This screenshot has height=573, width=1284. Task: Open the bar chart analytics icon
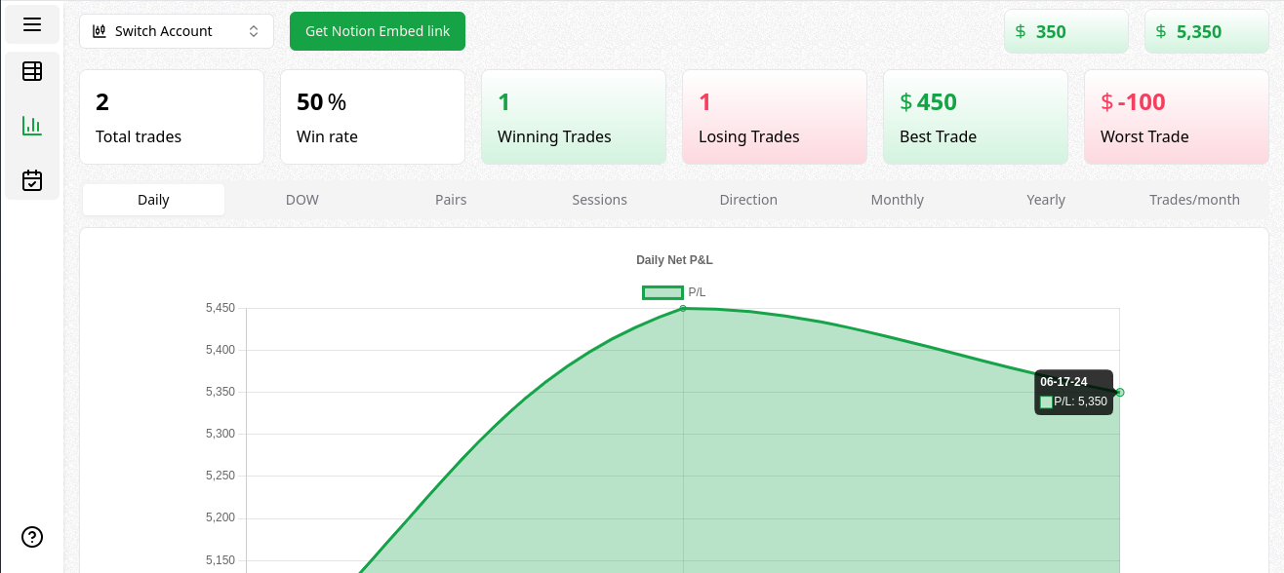coord(32,126)
